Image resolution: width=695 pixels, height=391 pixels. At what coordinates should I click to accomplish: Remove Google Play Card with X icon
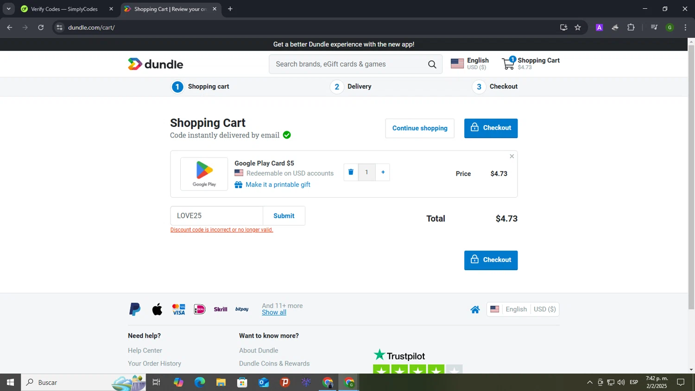tap(512, 157)
